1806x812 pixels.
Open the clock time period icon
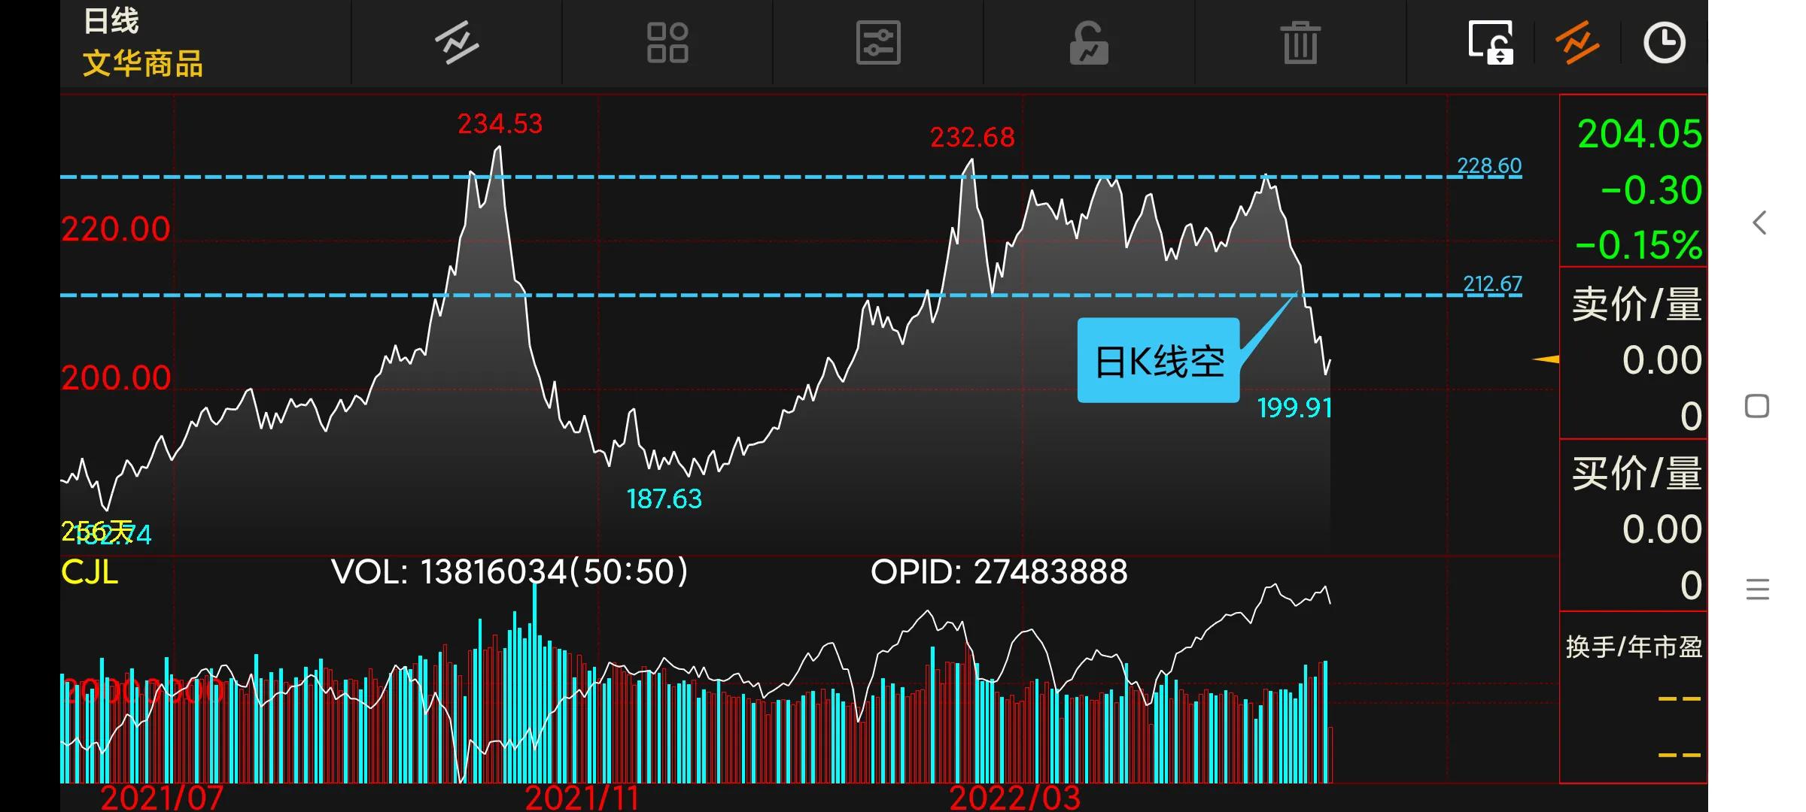point(1664,42)
